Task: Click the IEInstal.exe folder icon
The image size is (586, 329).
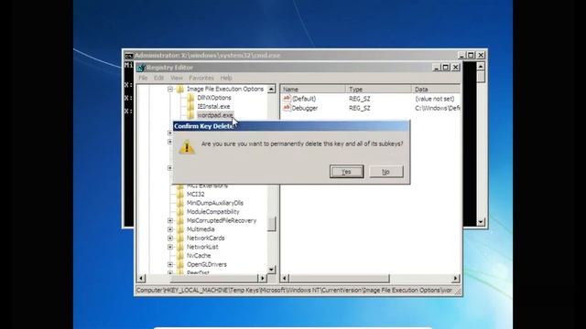Action: 190,107
